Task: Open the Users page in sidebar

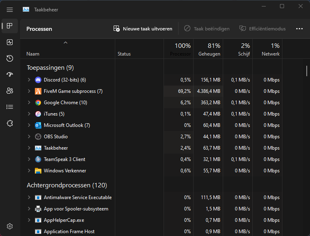Action: pyautogui.click(x=10, y=91)
